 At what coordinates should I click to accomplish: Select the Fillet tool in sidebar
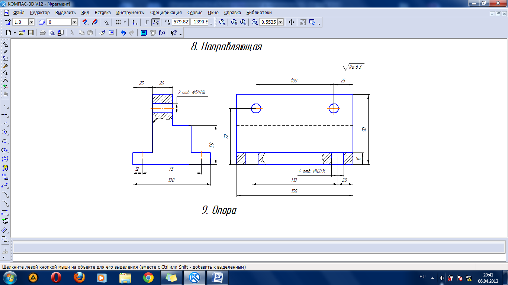click(x=5, y=203)
